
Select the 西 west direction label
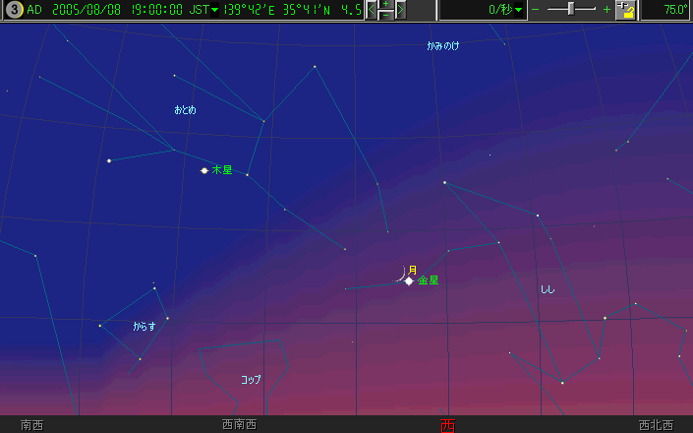pos(448,425)
